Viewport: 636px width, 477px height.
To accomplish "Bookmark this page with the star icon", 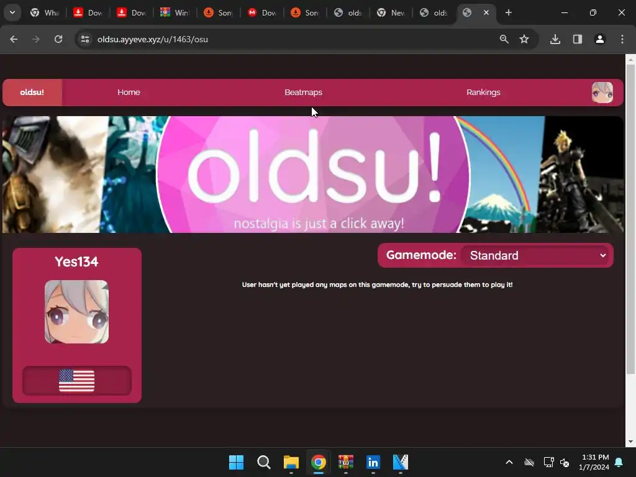I will point(524,39).
